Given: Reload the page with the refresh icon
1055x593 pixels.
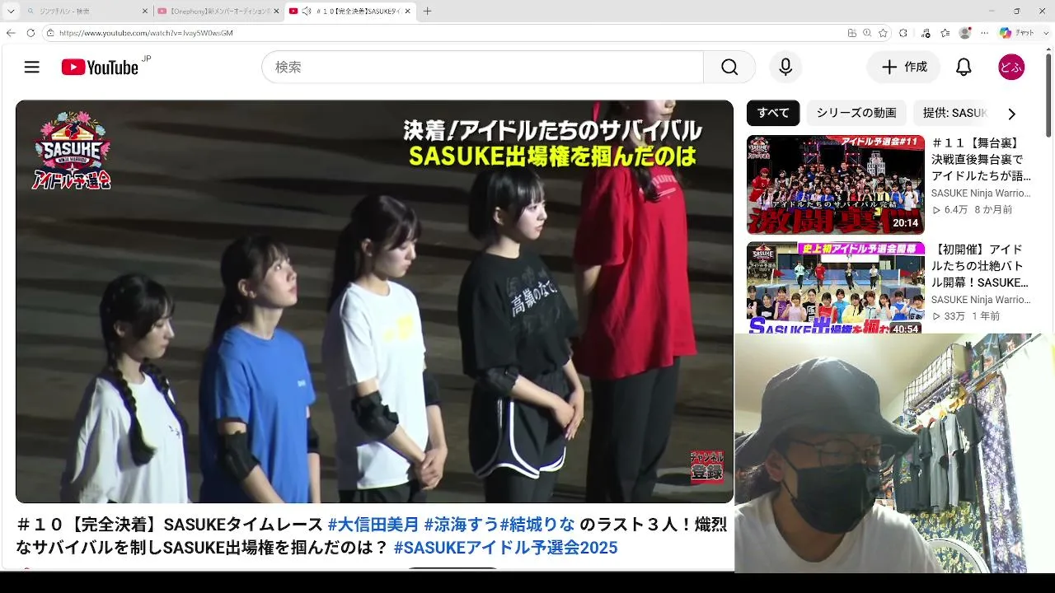Looking at the screenshot, I should click(x=30, y=33).
